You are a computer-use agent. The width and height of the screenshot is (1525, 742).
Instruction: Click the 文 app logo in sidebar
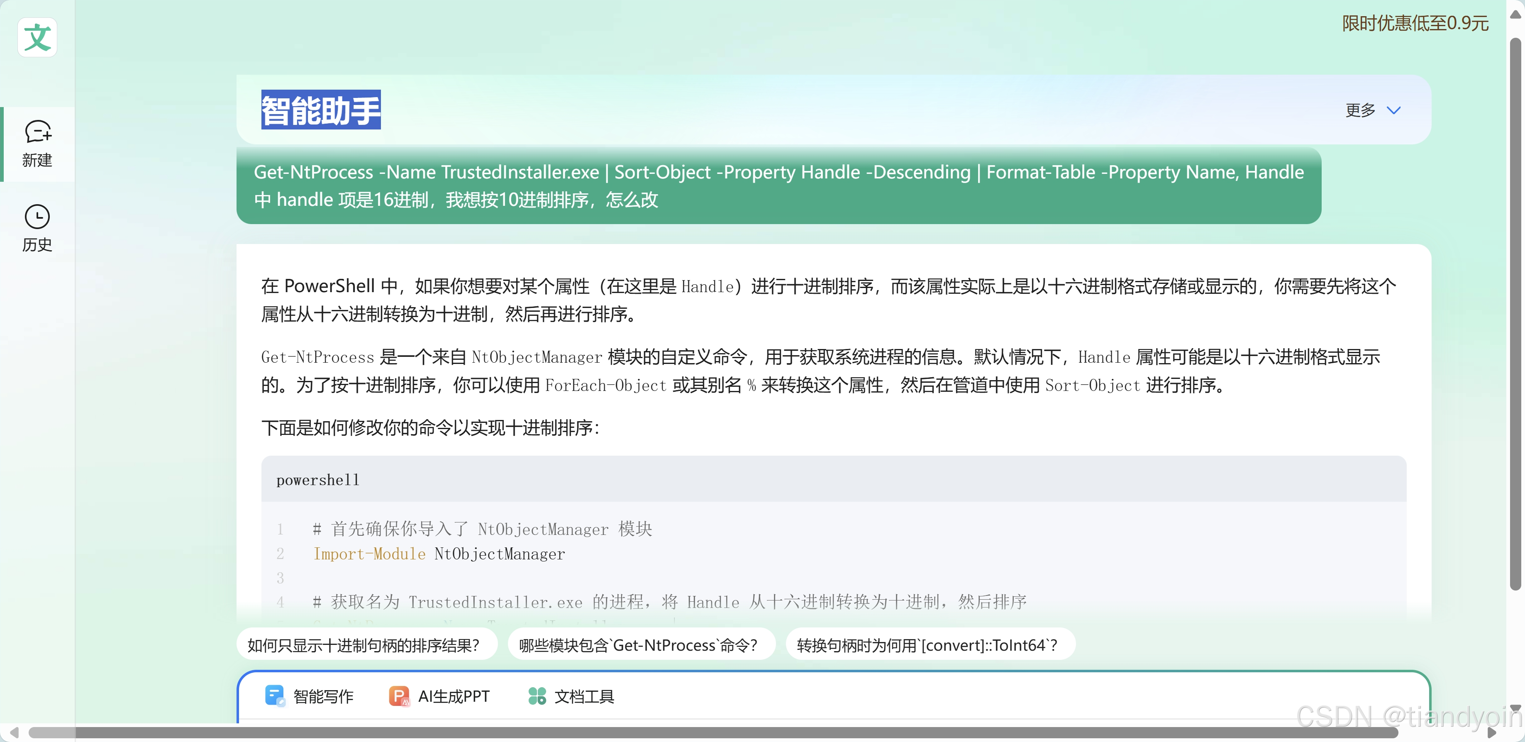point(37,37)
